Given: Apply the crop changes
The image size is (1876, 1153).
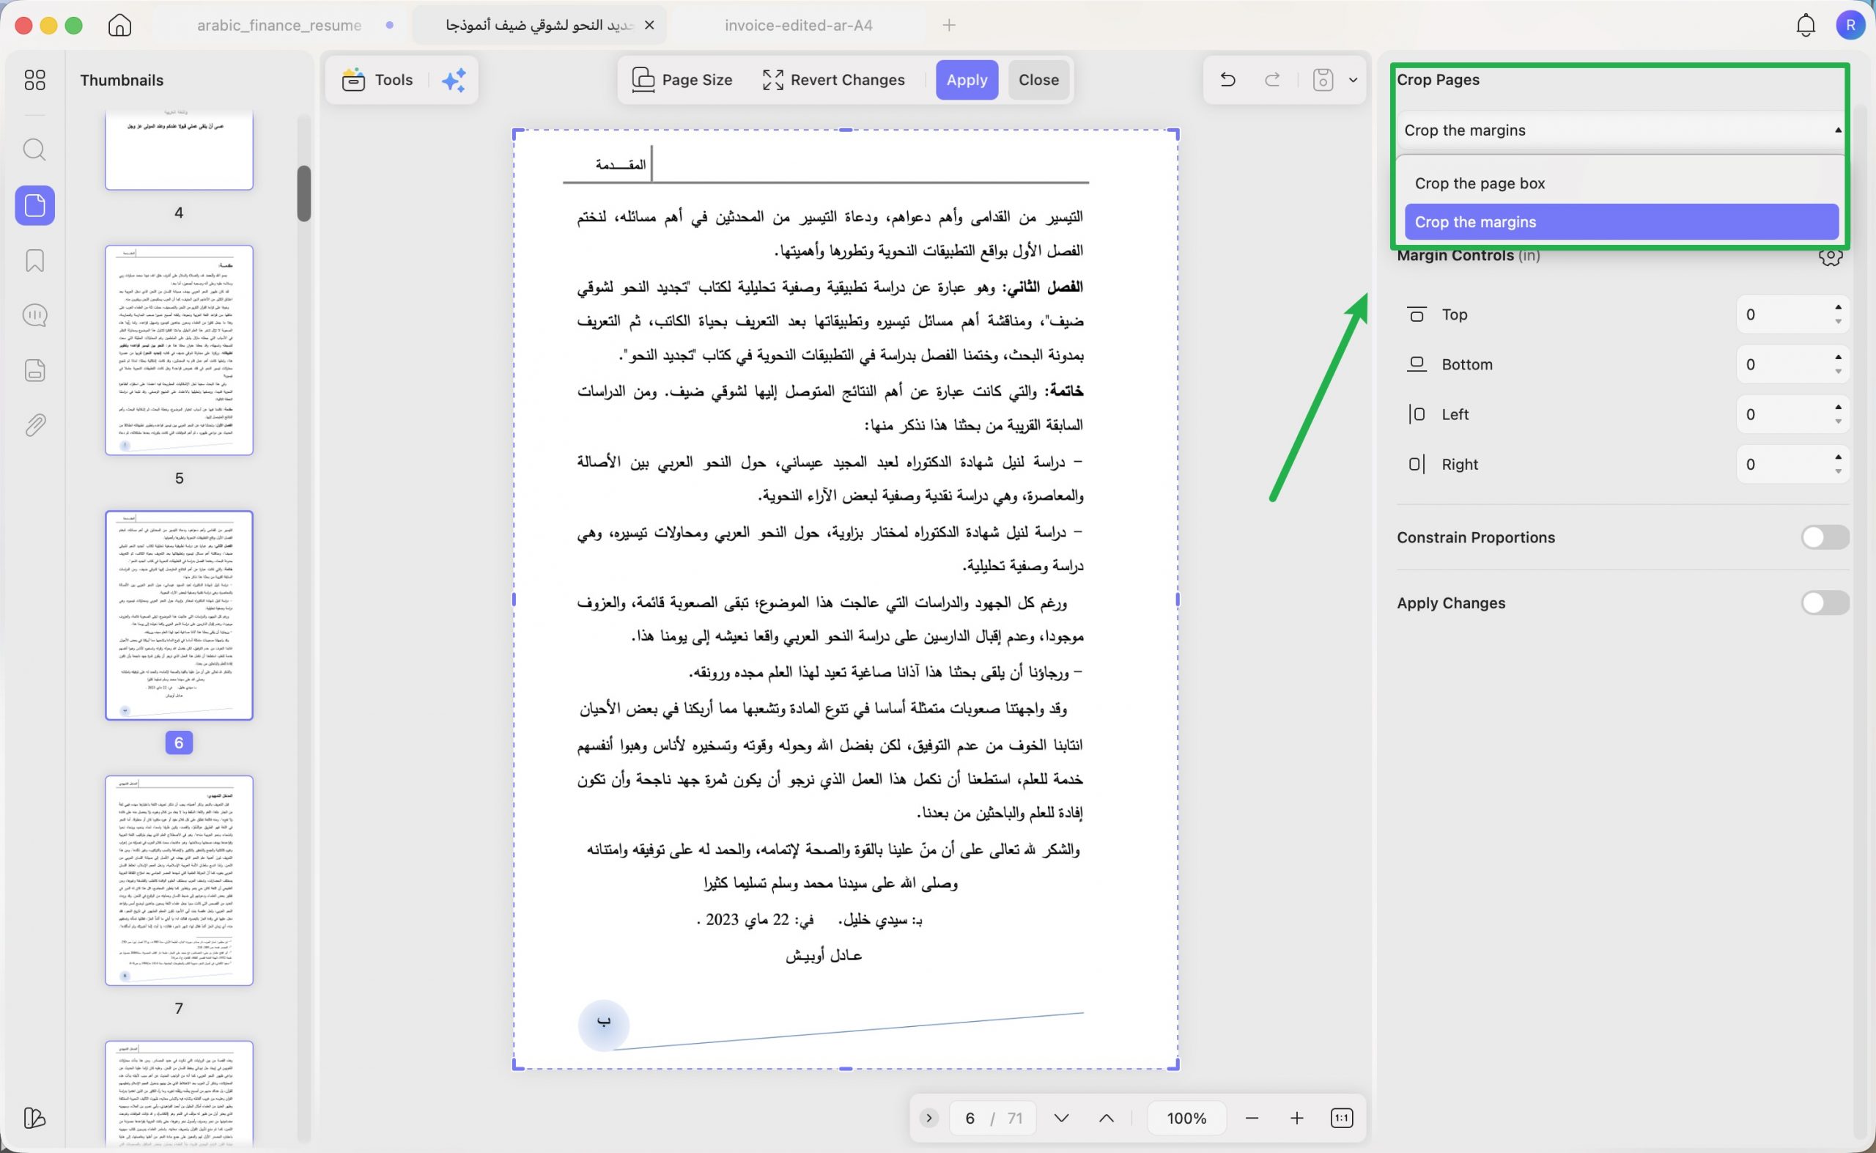Looking at the screenshot, I should [x=967, y=80].
